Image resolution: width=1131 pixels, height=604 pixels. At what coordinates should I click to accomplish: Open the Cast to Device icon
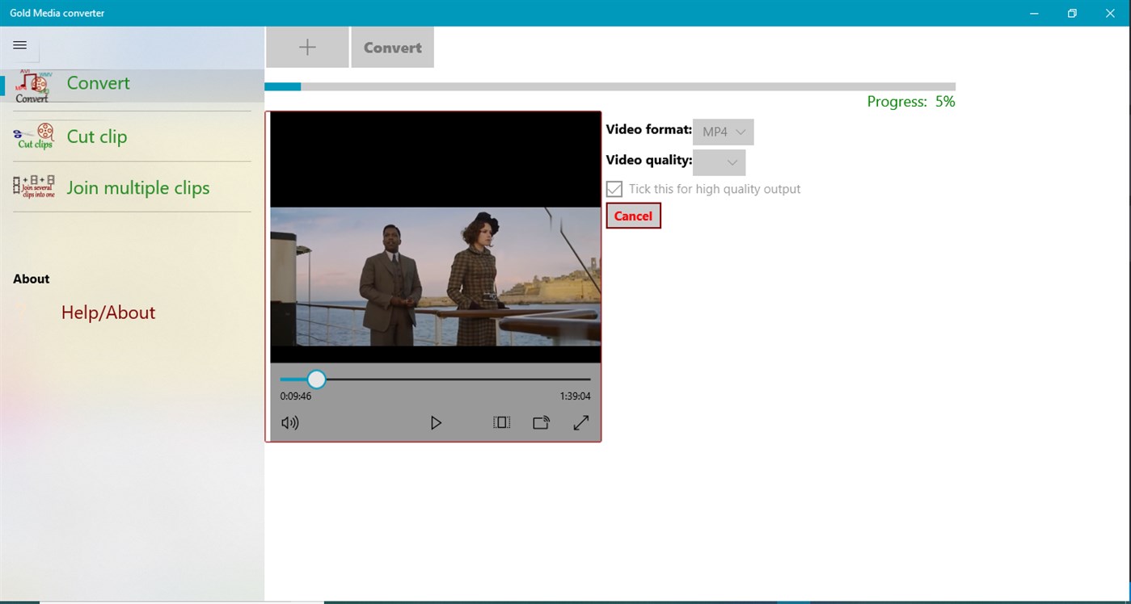click(540, 422)
